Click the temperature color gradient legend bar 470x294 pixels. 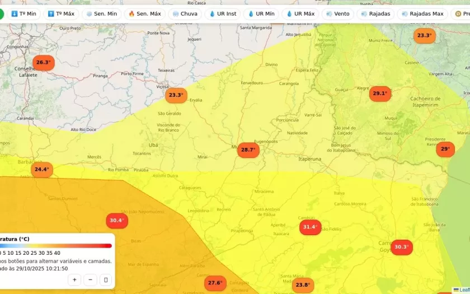[x=56, y=245]
